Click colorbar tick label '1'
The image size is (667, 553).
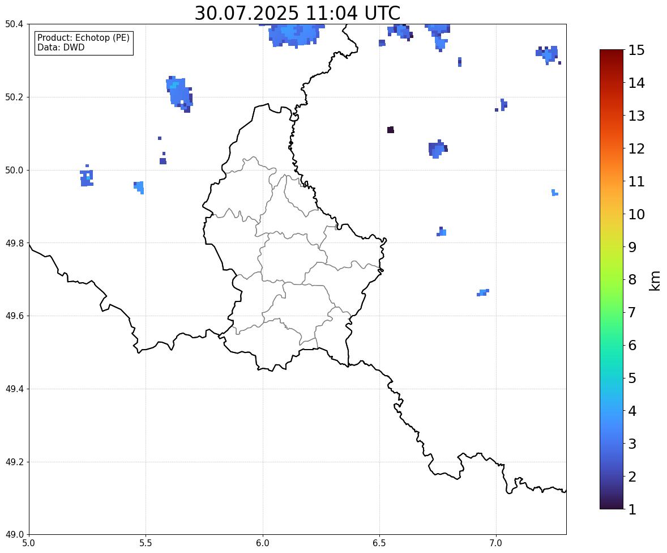tap(632, 509)
